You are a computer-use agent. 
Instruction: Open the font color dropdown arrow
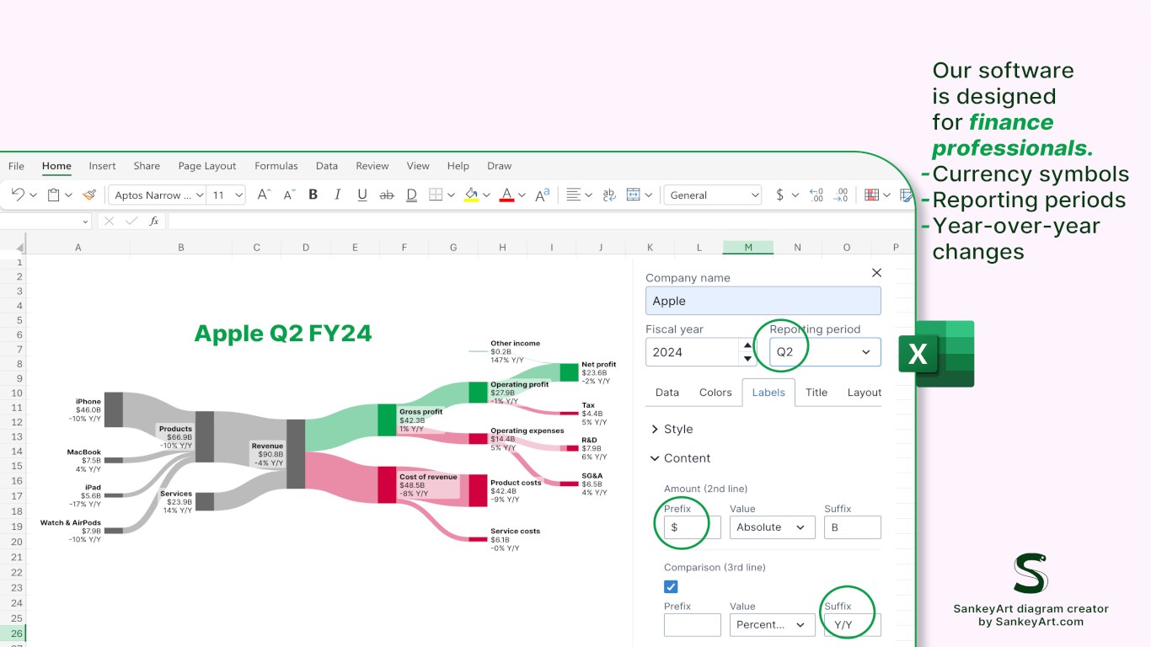522,195
